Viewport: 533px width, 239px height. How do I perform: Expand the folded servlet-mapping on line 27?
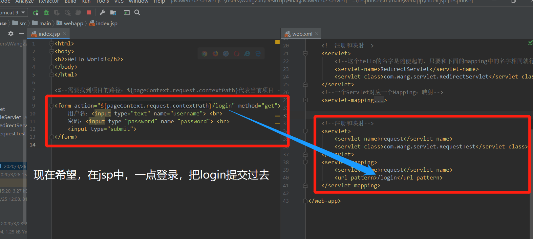tap(305, 100)
